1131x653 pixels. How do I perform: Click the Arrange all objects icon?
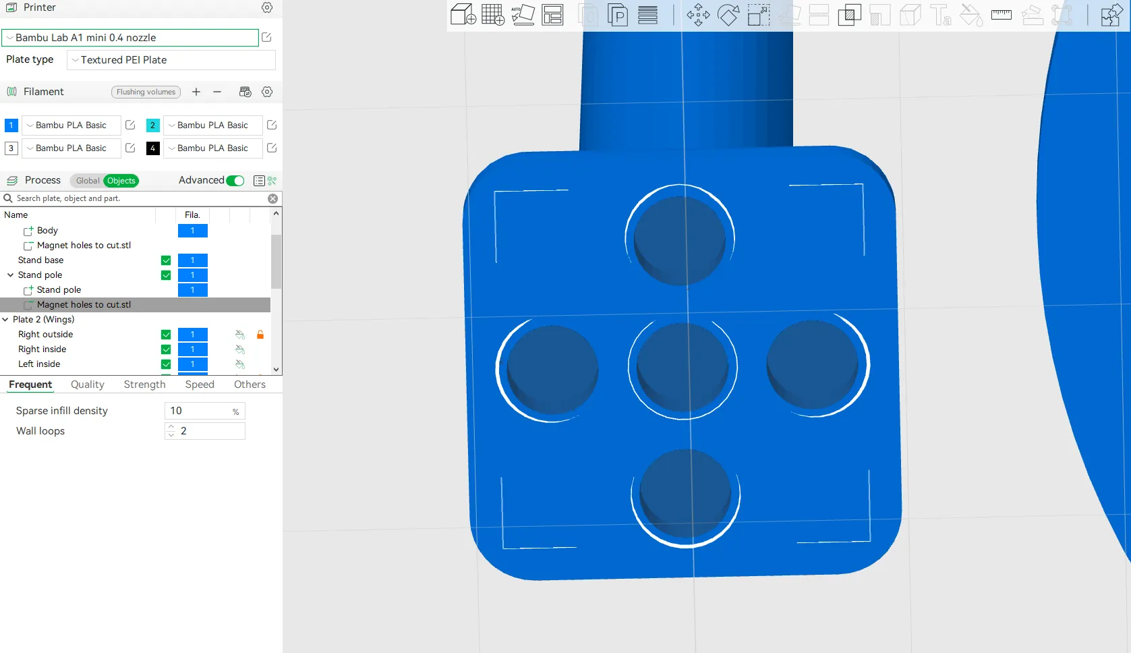click(x=552, y=14)
